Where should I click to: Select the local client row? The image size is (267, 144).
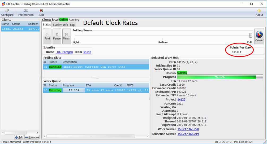click(x=20, y=29)
